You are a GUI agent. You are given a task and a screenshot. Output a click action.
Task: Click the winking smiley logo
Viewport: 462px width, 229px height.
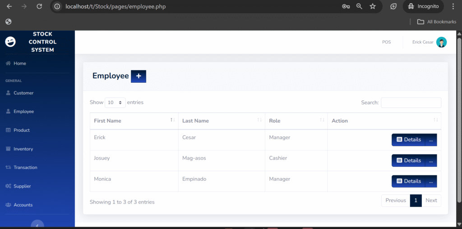(10, 42)
